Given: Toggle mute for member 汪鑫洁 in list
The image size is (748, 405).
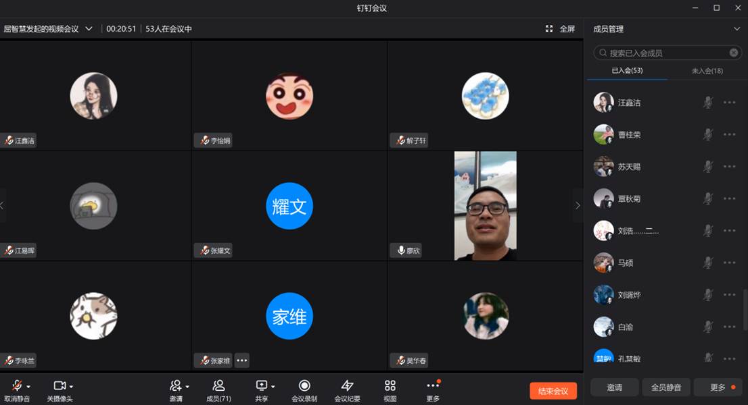Looking at the screenshot, I should (x=707, y=103).
